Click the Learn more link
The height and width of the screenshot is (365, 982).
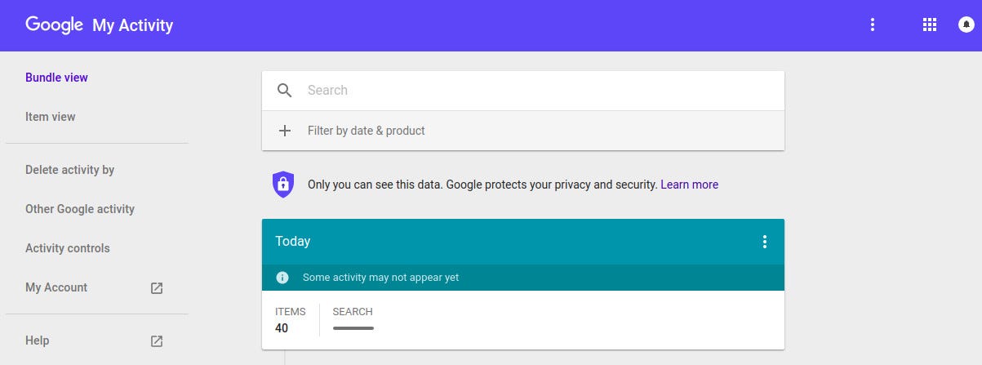tap(689, 185)
